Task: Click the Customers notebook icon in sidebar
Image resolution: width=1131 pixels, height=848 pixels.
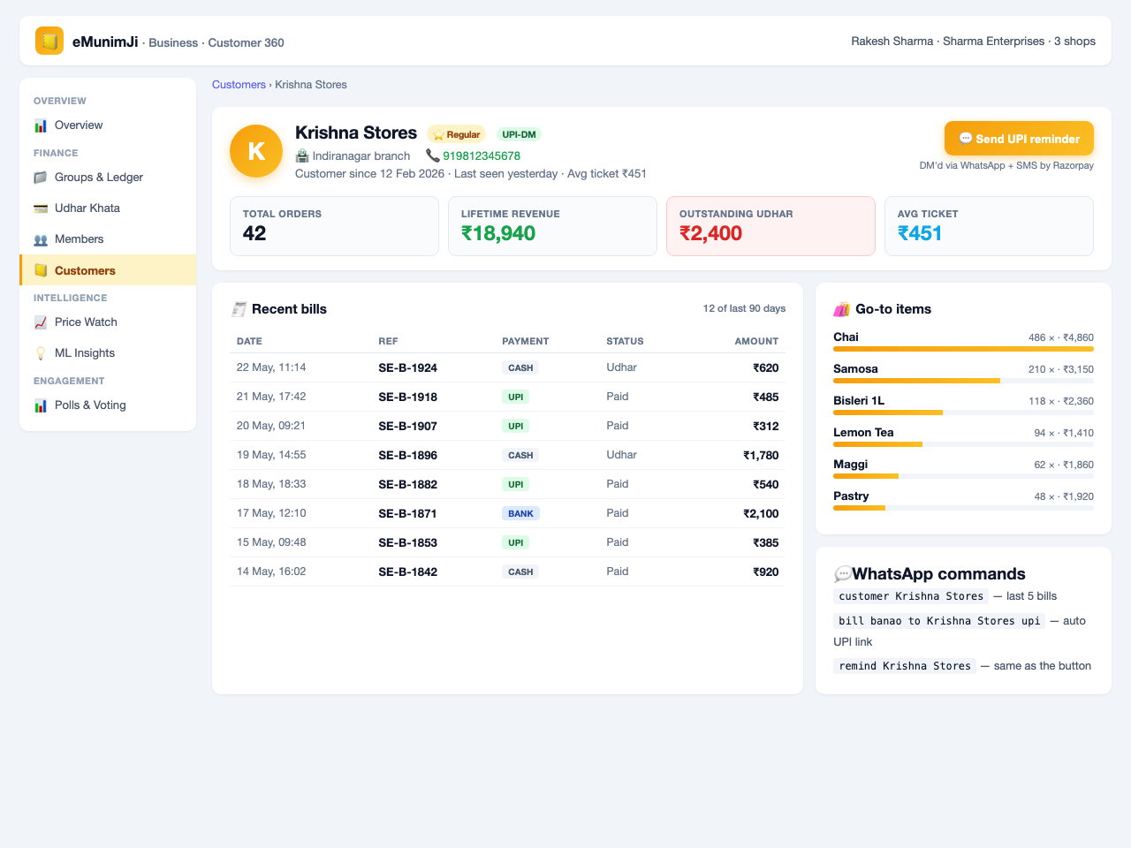Action: [41, 271]
